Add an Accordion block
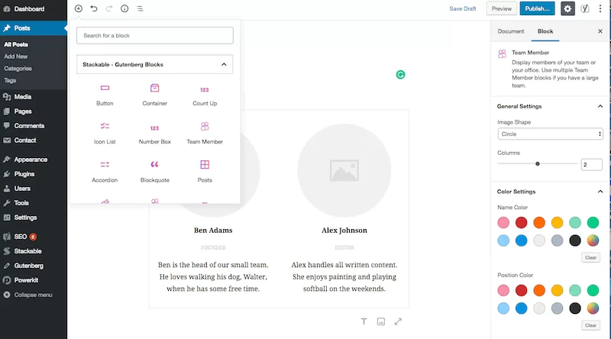Screen dimensions: 611x339 point(105,170)
